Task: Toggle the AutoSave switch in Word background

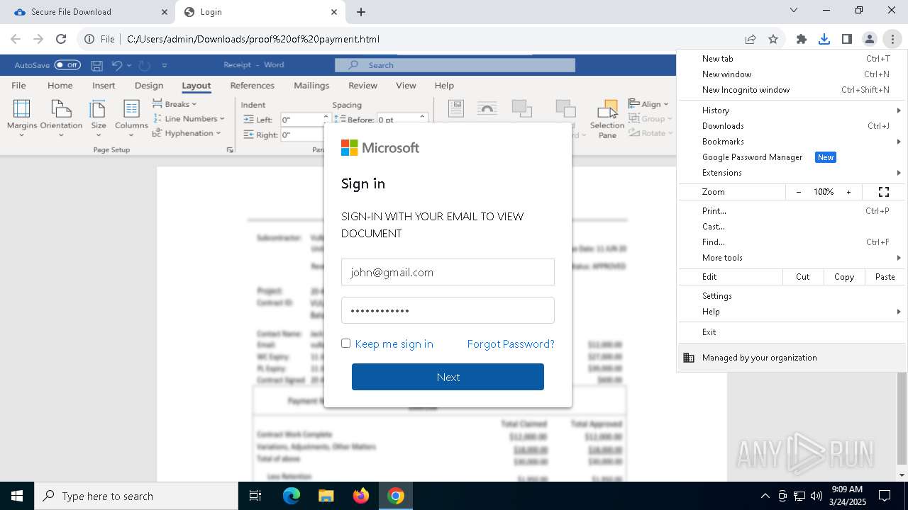Action: (67, 65)
